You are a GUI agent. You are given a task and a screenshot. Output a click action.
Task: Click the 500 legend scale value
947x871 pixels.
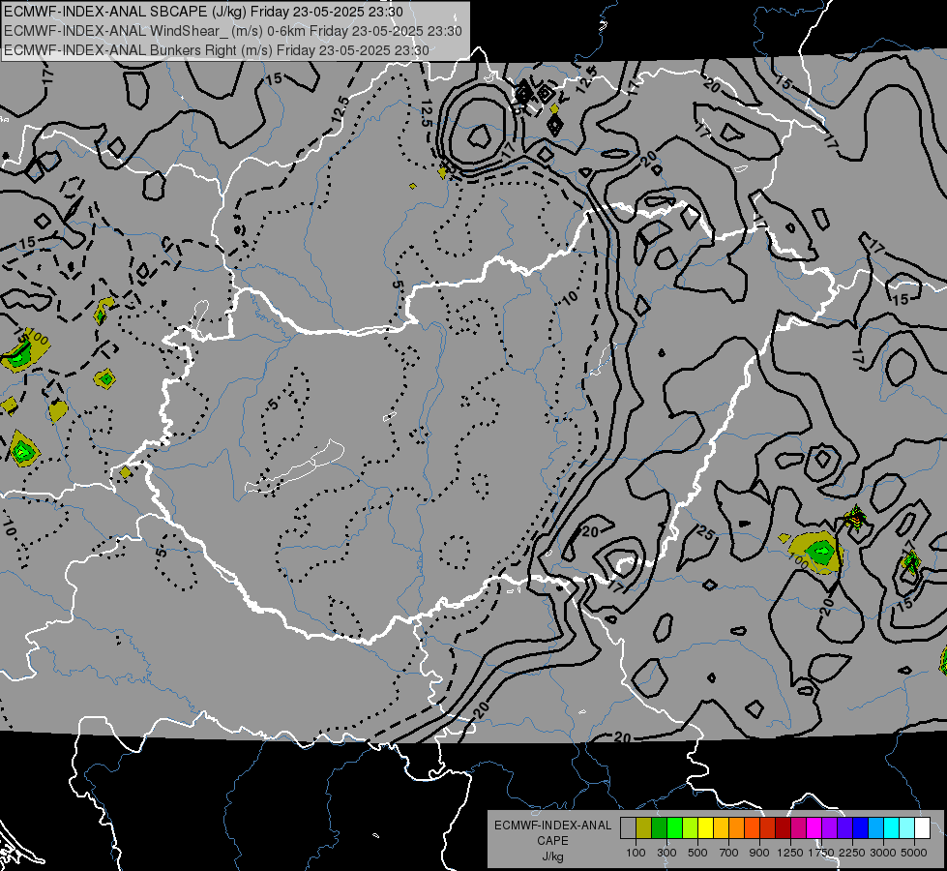pos(697,853)
